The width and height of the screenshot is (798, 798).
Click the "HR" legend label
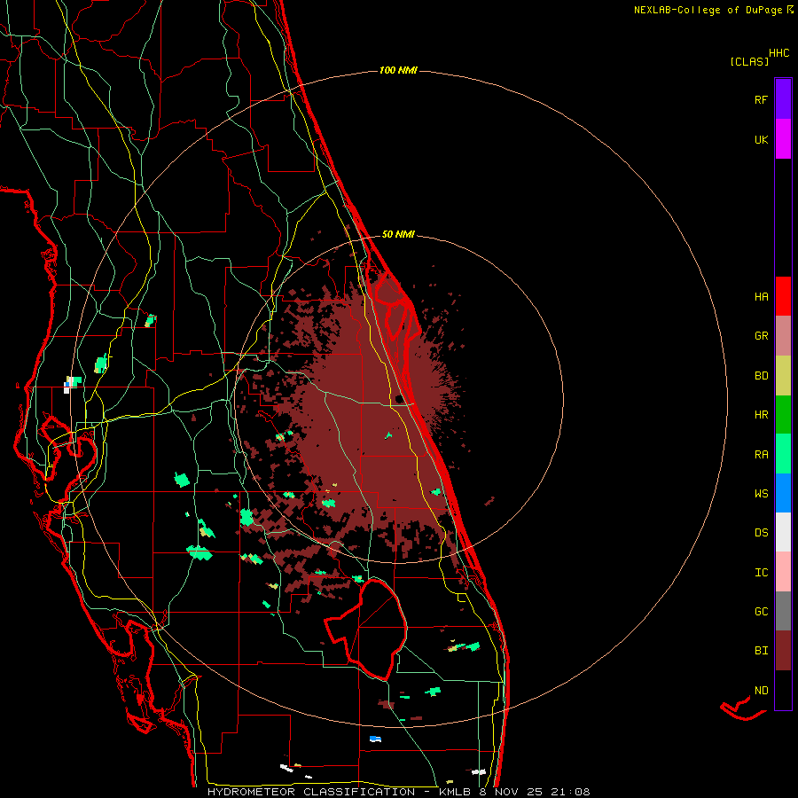click(761, 415)
